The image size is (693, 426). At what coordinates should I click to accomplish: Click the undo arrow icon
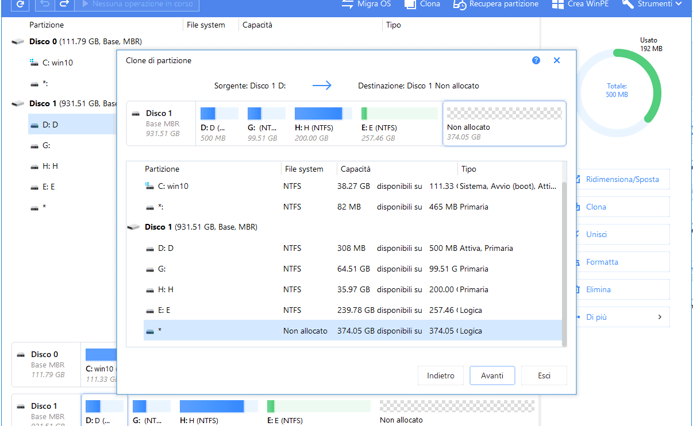46,5
